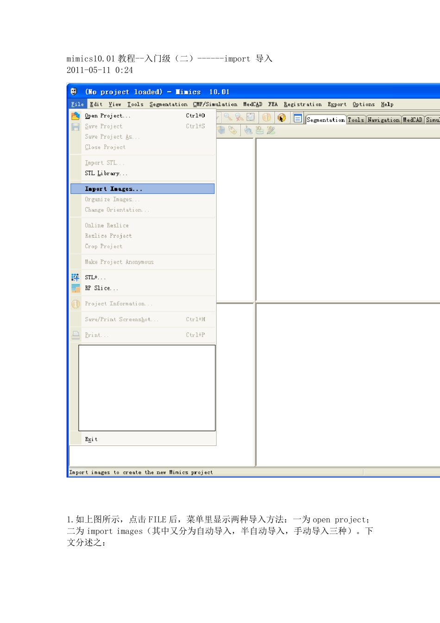Switch to the MedCAD tab

[412, 120]
